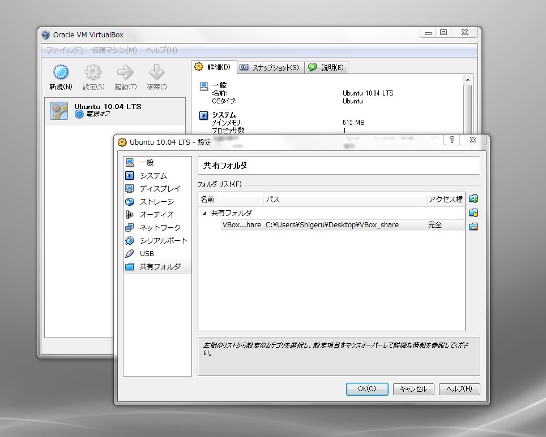Viewport: 546px width, 437px height.
Task: Click the パス column header
Action: (345, 200)
